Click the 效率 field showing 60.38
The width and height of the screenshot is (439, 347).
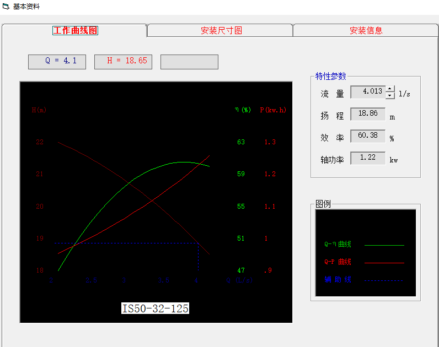click(368, 136)
